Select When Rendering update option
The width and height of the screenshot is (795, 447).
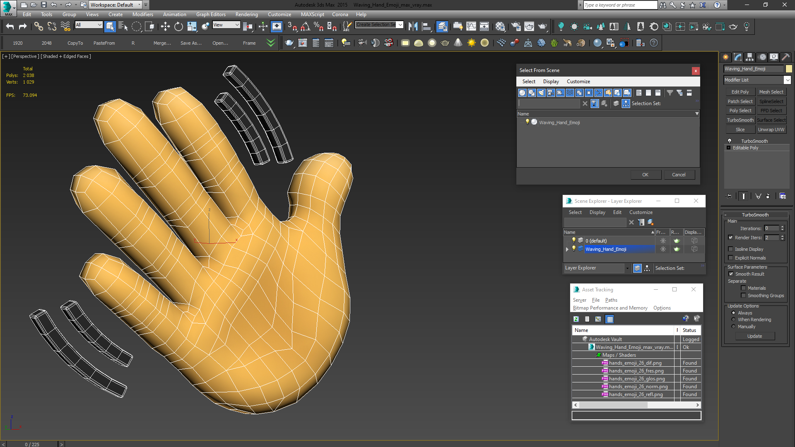pyautogui.click(x=733, y=320)
